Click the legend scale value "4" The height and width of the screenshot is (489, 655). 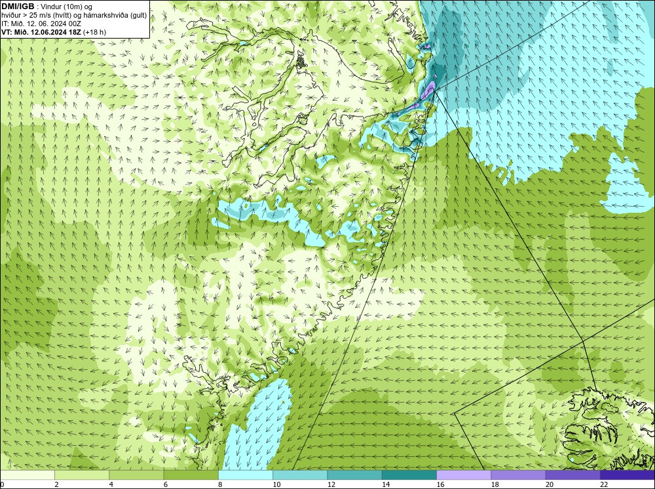pyautogui.click(x=111, y=484)
